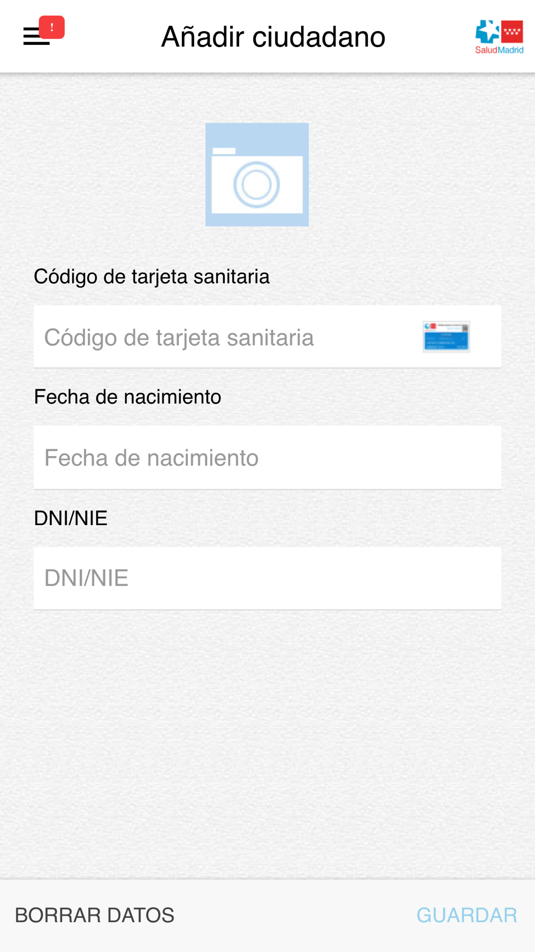Click the "DNI/NIE" label text

71,518
